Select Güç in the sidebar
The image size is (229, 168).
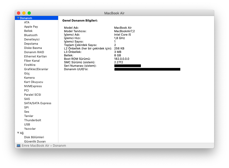pos(27,73)
